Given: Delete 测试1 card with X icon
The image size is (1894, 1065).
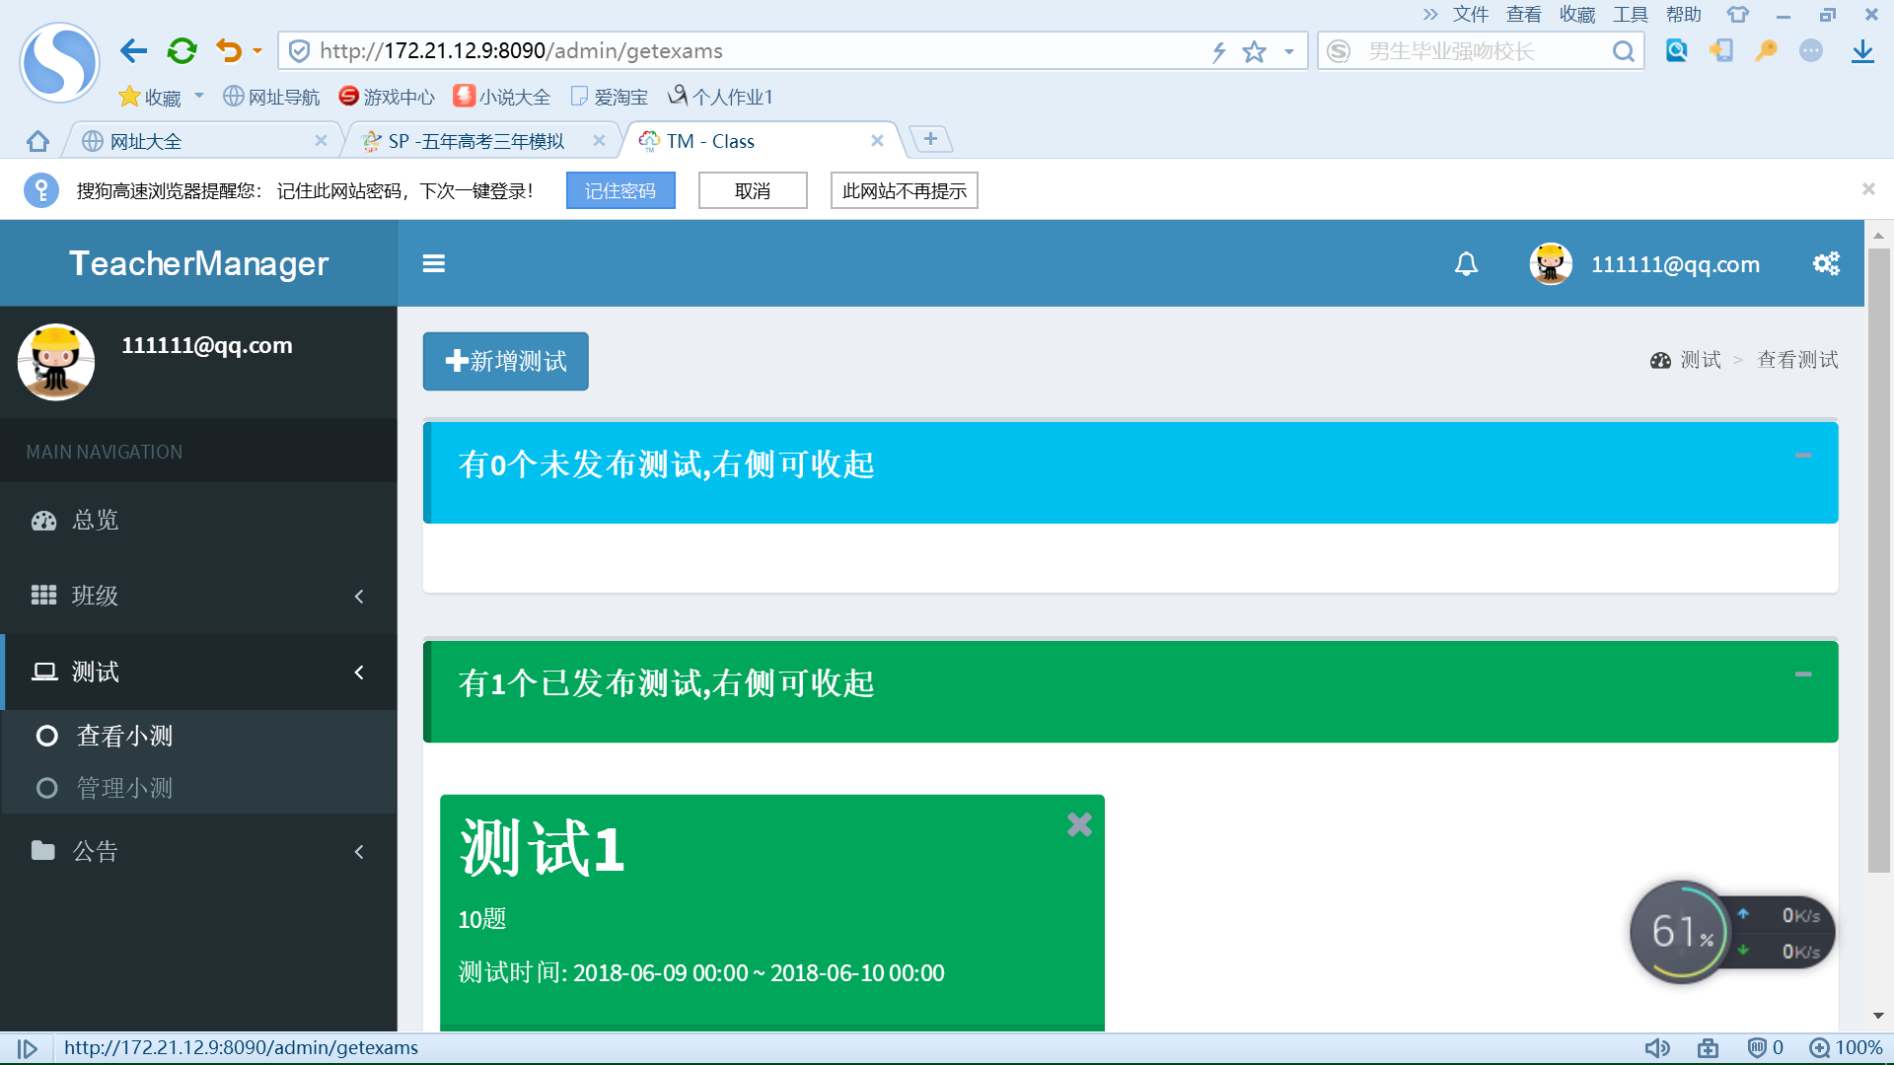Looking at the screenshot, I should [1079, 824].
